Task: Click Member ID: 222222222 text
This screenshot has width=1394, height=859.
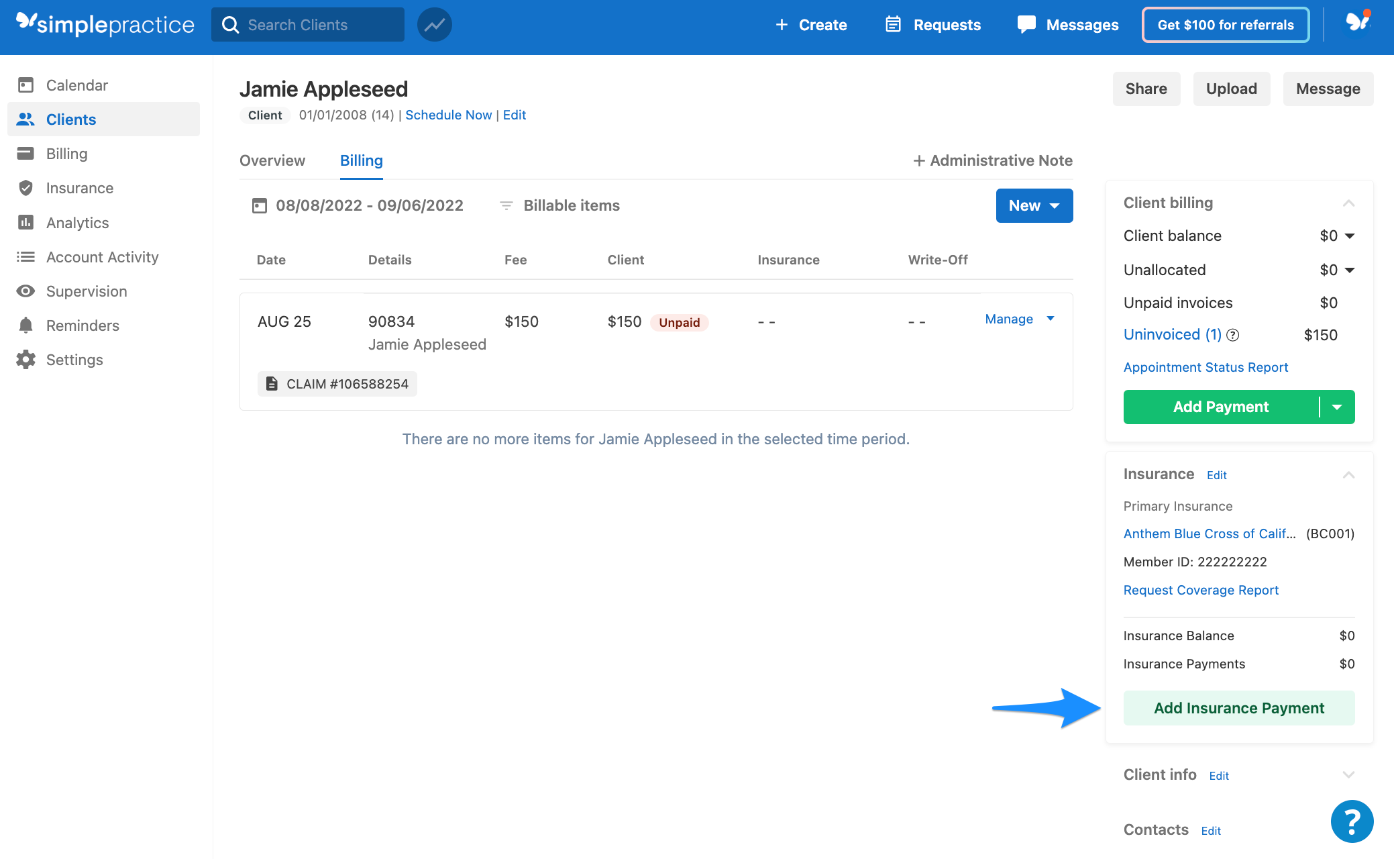Action: click(1195, 562)
